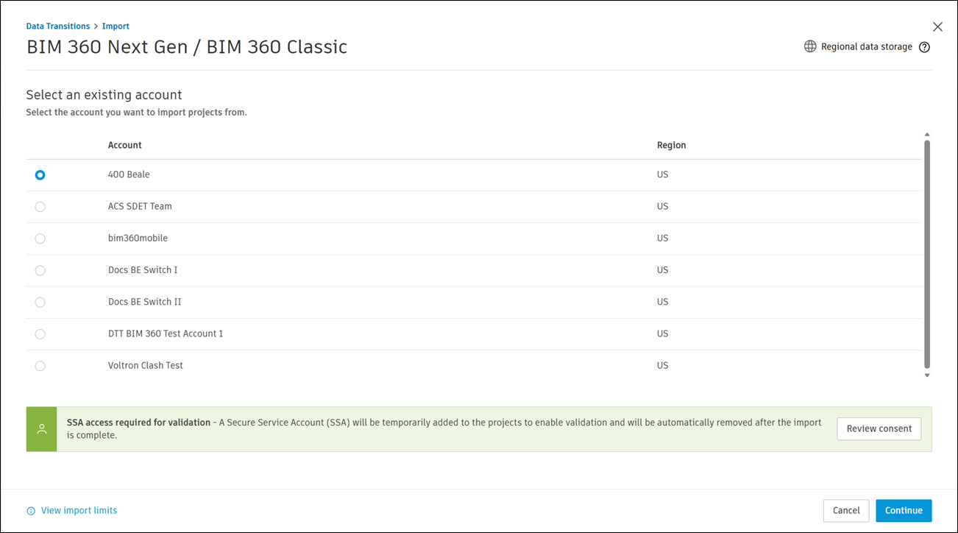This screenshot has height=533, width=958.
Task: Click the Continue button
Action: [x=904, y=510]
